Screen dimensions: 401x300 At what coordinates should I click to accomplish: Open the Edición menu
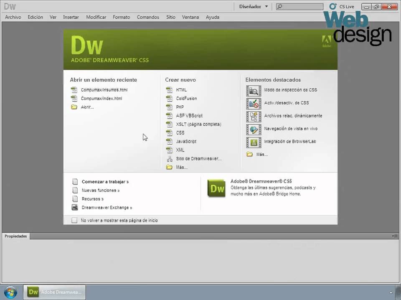tap(35, 17)
